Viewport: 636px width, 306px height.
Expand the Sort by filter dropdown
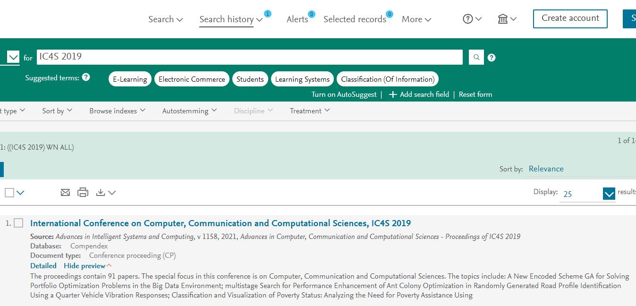point(57,111)
